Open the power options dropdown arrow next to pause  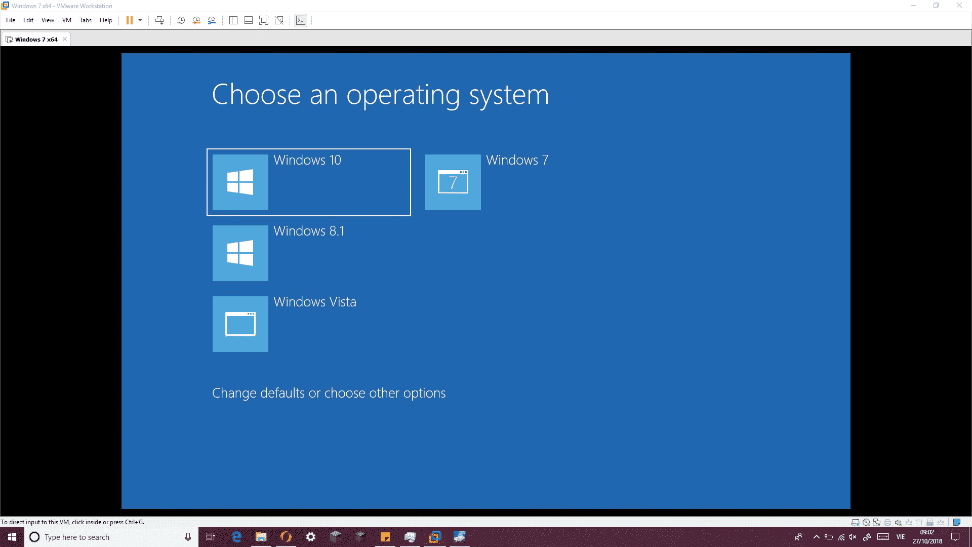(x=140, y=20)
